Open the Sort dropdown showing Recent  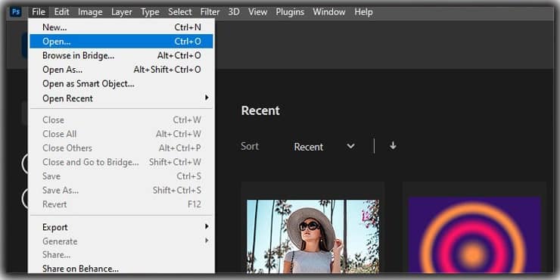click(x=325, y=146)
